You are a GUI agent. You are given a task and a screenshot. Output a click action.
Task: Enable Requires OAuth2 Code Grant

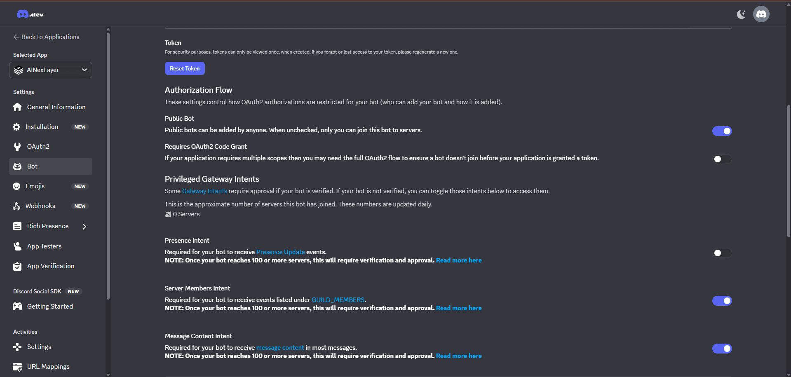721,159
